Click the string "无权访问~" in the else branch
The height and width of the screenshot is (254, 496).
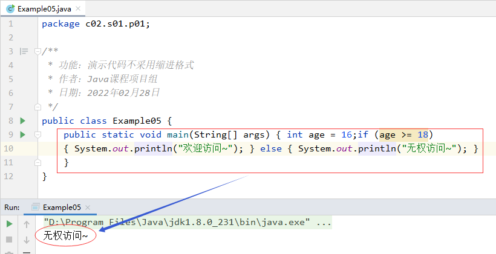click(429, 148)
